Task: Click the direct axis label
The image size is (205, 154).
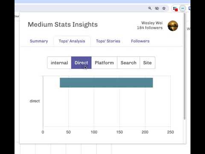Action: point(35,101)
